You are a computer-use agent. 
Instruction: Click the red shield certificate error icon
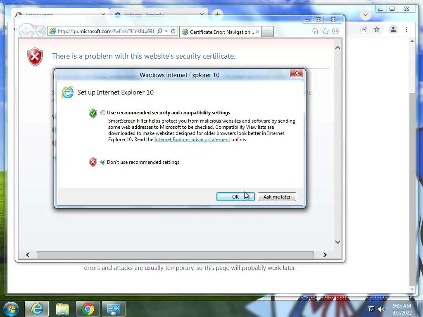pos(35,57)
